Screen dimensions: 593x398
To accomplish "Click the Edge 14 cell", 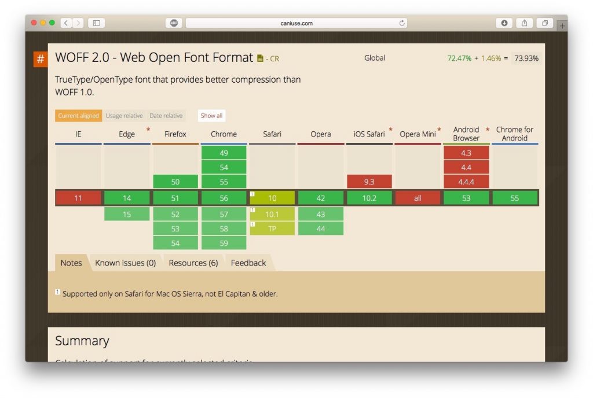I will coord(127,198).
